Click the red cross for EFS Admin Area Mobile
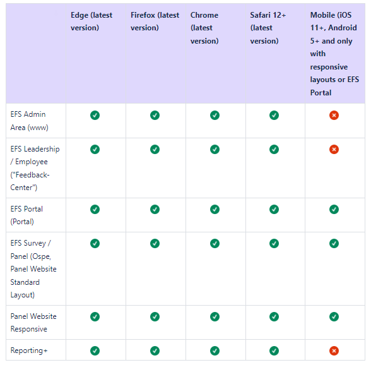 click(334, 116)
